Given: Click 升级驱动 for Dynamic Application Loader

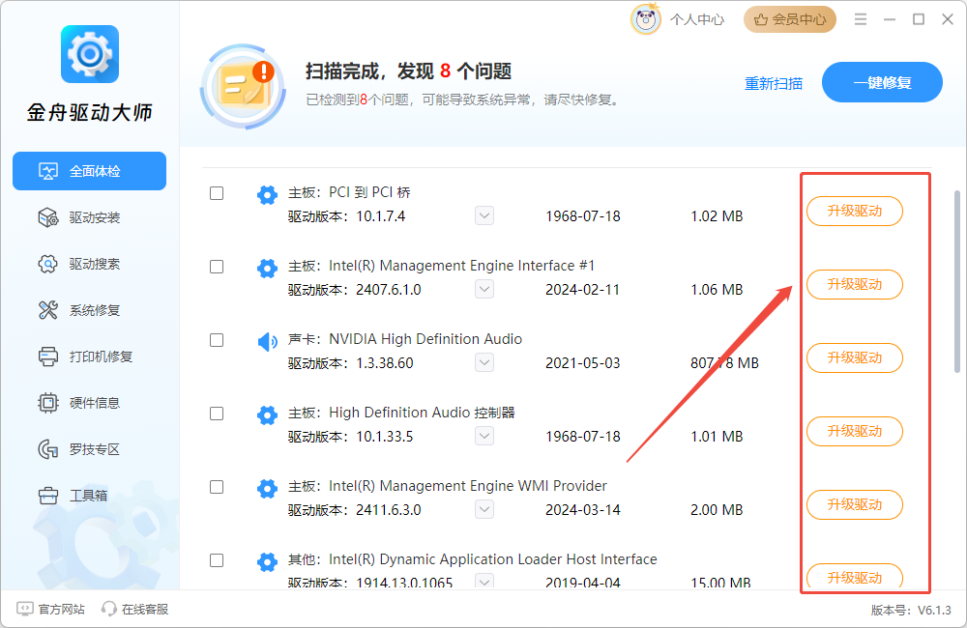Looking at the screenshot, I should point(855,577).
